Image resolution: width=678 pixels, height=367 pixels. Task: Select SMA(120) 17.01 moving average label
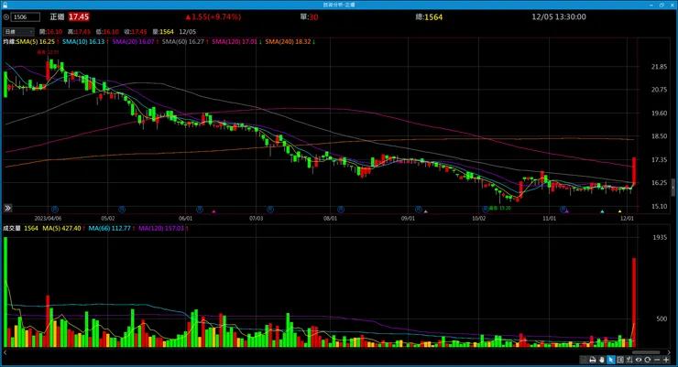pyautogui.click(x=235, y=42)
